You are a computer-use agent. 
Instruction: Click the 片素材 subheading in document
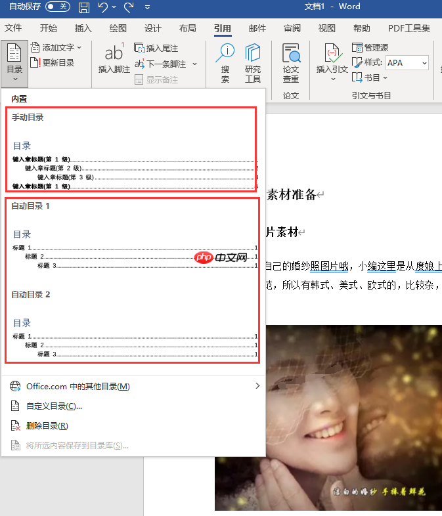click(x=282, y=232)
